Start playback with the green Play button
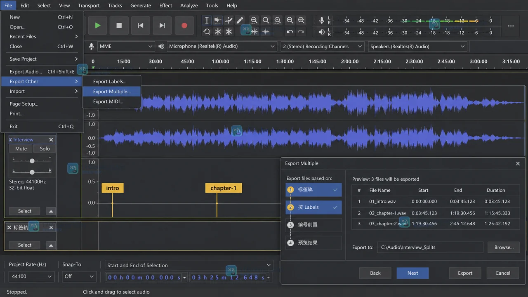The image size is (528, 297). 98,26
